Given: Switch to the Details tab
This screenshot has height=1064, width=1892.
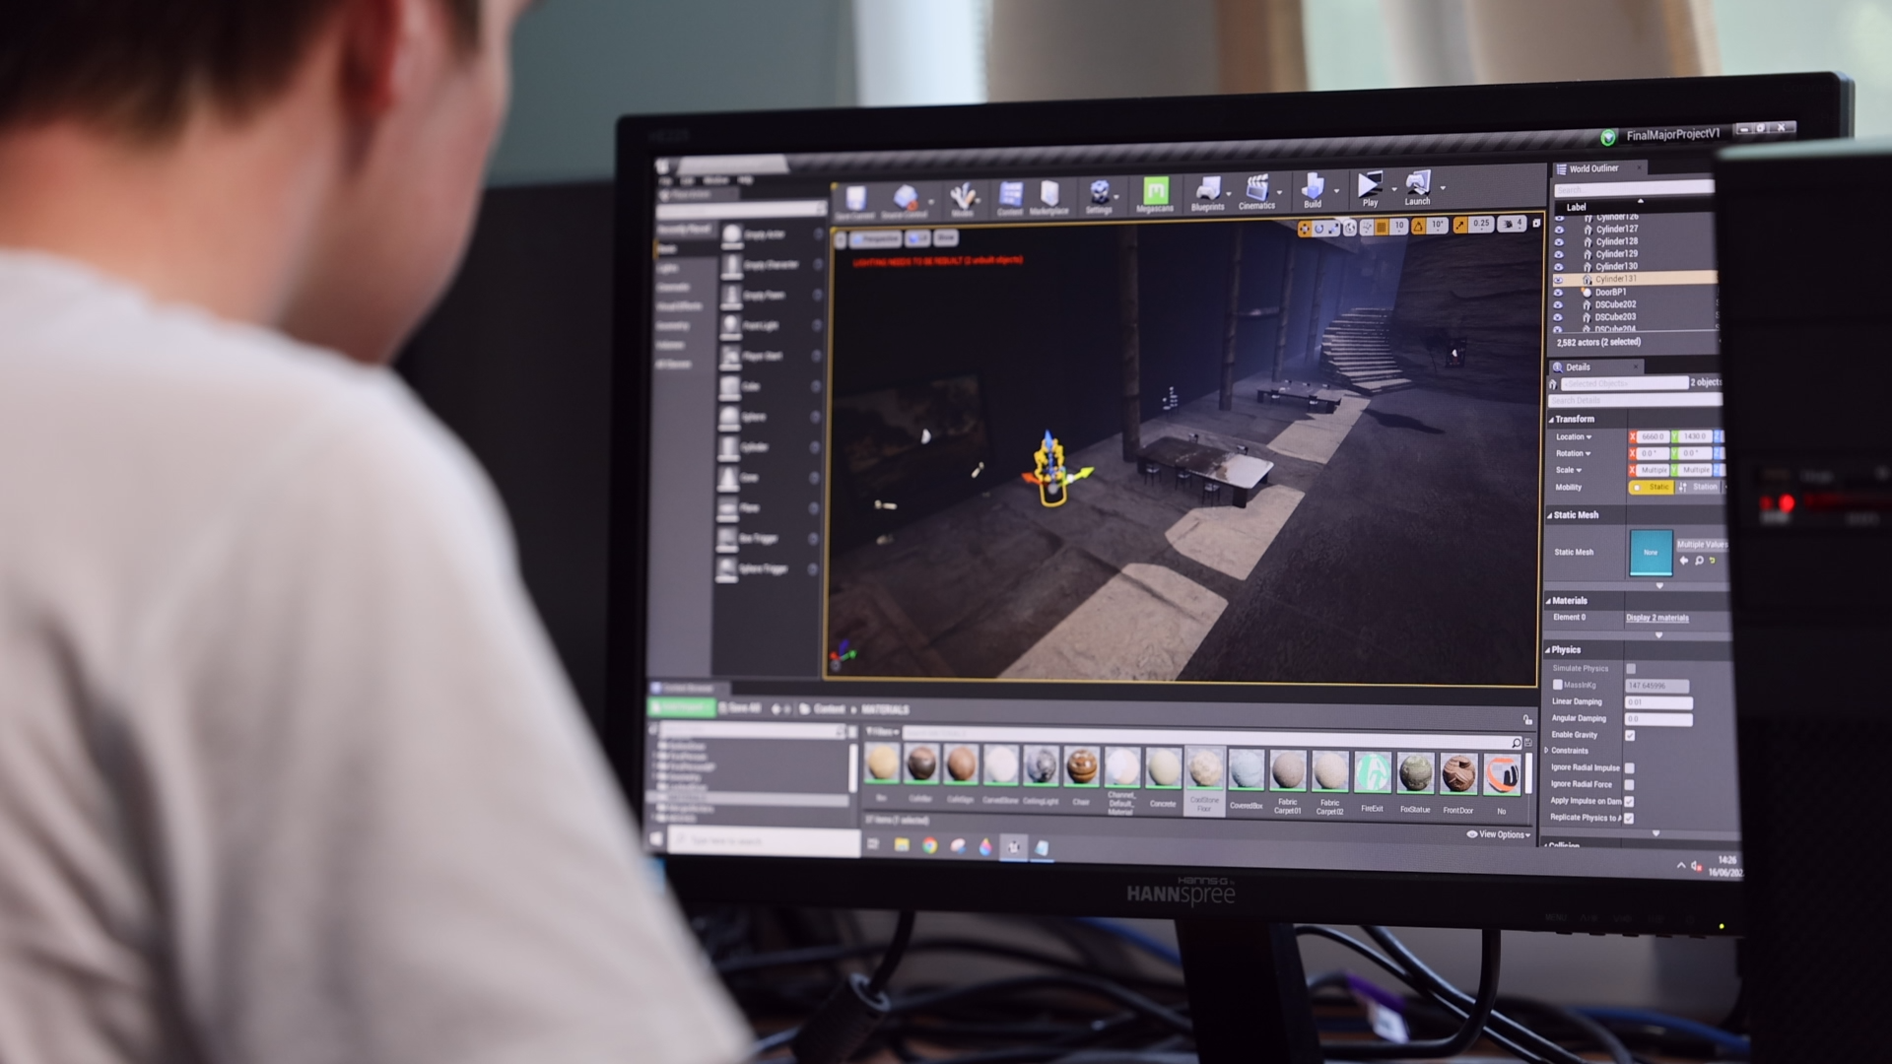Looking at the screenshot, I should (x=1578, y=366).
